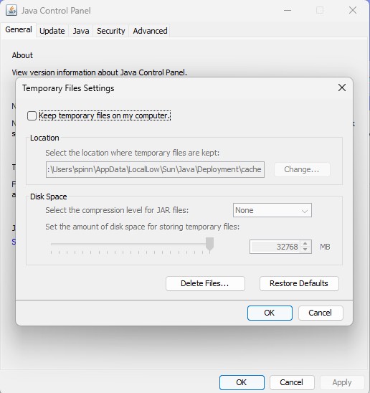Switch to the Update tab
This screenshot has width=370, height=393.
click(52, 31)
